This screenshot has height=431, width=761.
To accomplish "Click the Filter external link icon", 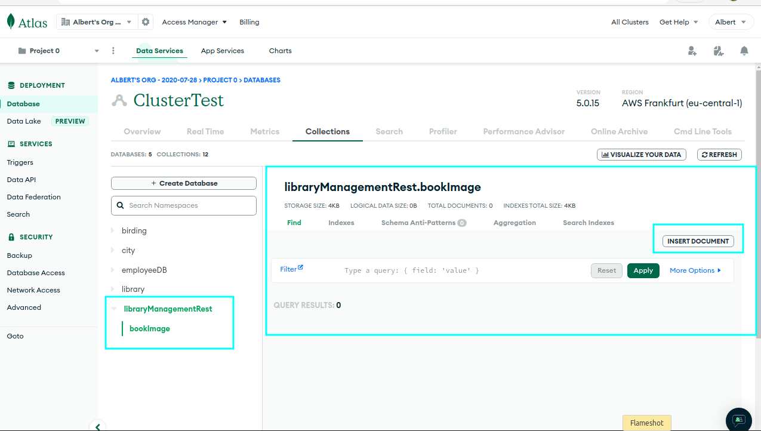I will click(x=301, y=267).
